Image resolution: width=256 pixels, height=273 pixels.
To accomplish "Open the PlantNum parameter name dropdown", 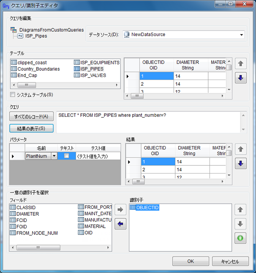I will tap(54, 156).
